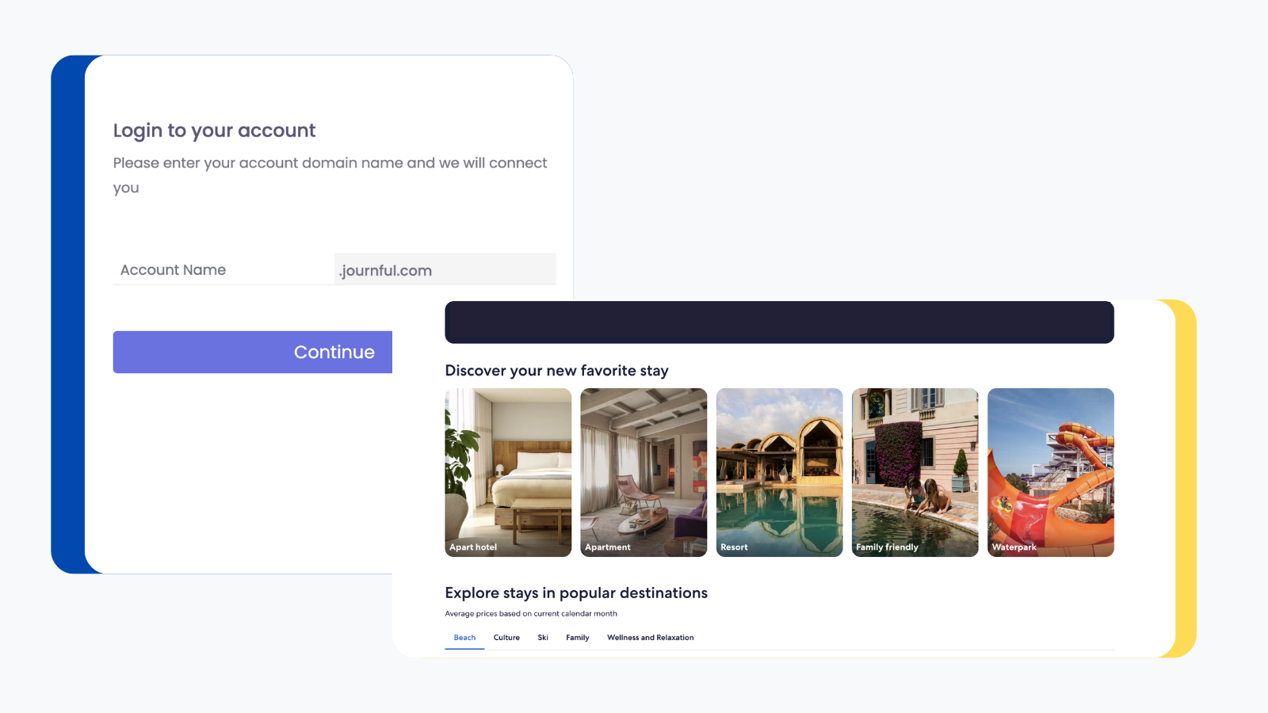Open the Apart hotel stay thumbnail
This screenshot has height=713, width=1268.
tap(508, 472)
